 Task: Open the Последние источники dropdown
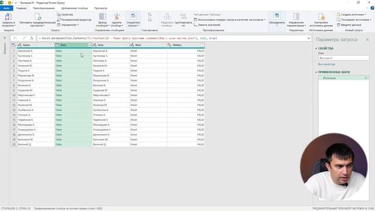pyautogui.click(x=354, y=19)
